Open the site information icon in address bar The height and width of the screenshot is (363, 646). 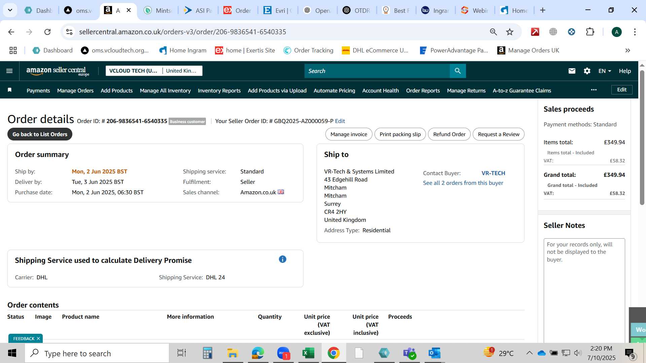pyautogui.click(x=69, y=32)
